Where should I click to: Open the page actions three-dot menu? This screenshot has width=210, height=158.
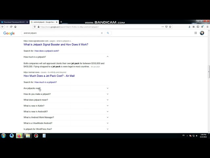163,27
